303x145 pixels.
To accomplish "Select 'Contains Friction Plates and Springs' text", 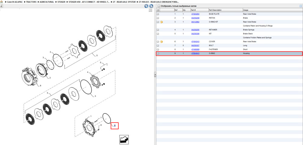I will (x=257, y=38).
